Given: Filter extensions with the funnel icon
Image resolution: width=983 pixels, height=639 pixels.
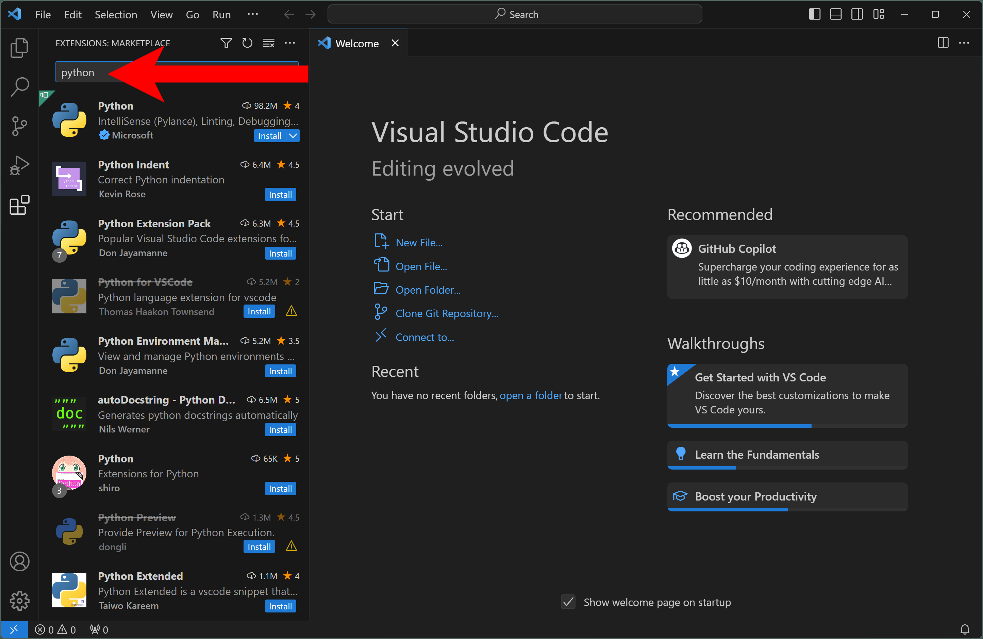Looking at the screenshot, I should pos(226,43).
